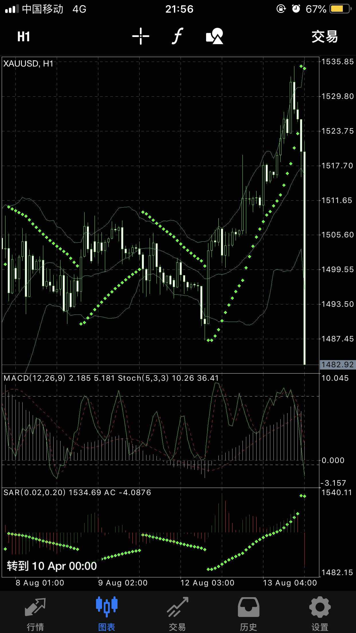This screenshot has height=633, width=356.
Task: Click the Stoch(5,3,3) indicator label
Action: (x=143, y=378)
